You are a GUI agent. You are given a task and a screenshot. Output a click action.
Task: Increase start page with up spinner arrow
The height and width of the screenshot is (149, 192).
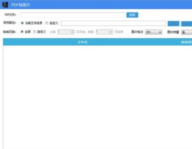[72, 31]
